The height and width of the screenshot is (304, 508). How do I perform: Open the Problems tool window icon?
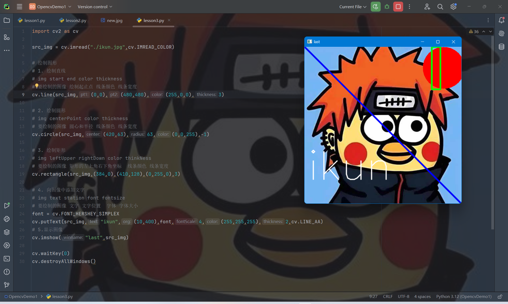click(x=7, y=272)
